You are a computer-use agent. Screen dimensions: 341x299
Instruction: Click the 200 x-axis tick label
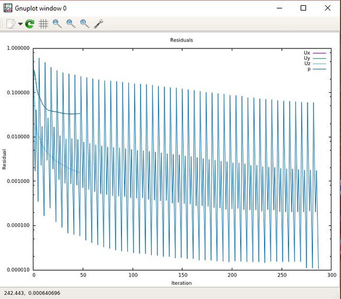coord(232,275)
